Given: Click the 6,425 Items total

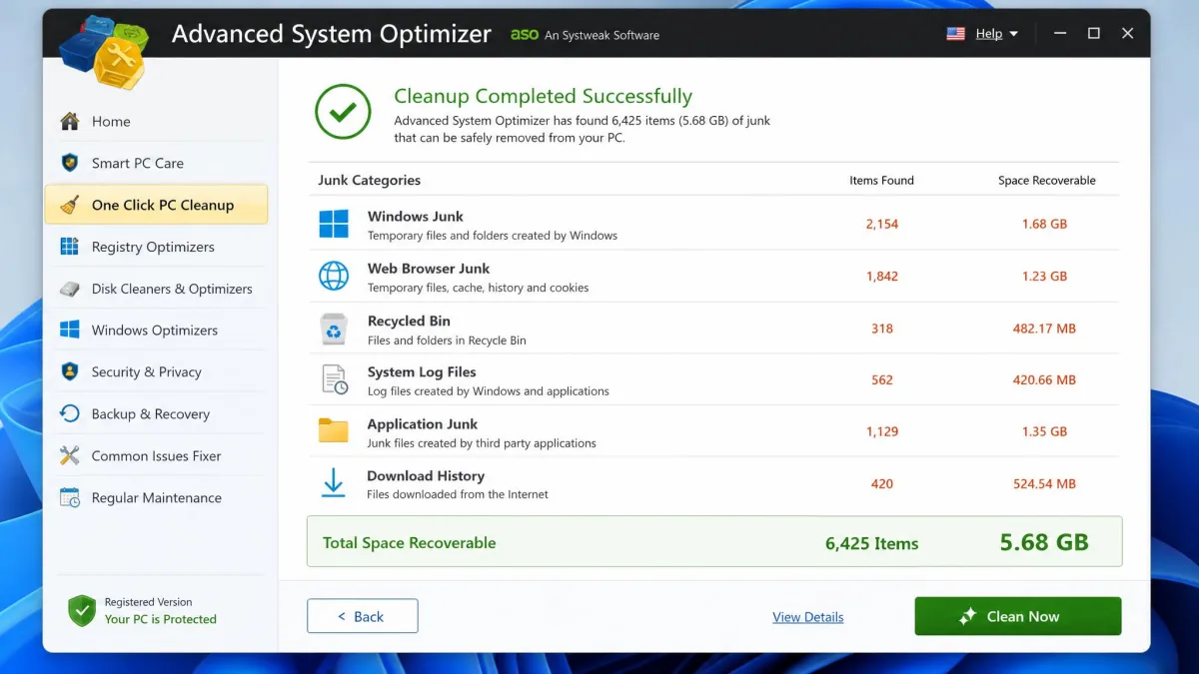Looking at the screenshot, I should (x=872, y=544).
